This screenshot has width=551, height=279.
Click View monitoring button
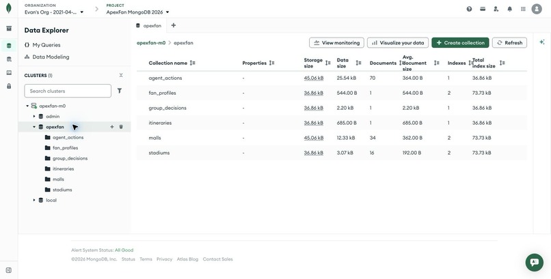click(336, 43)
